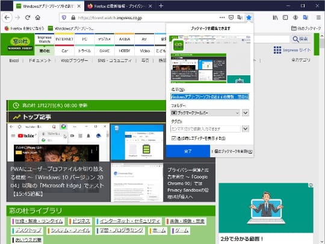This screenshot has height=244, width=325.
Task: Click the translate extension icon in toolbar
Action: [306, 17]
